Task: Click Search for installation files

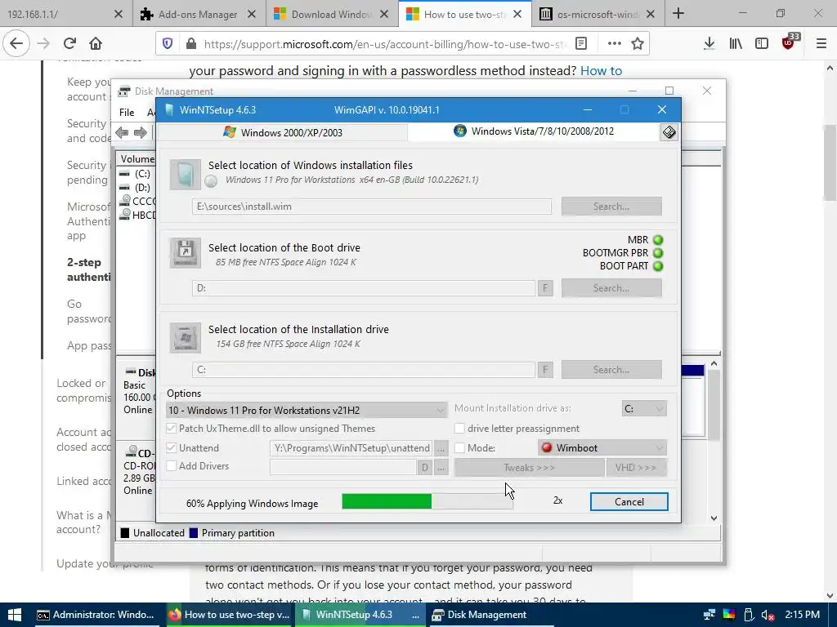Action: pos(611,207)
